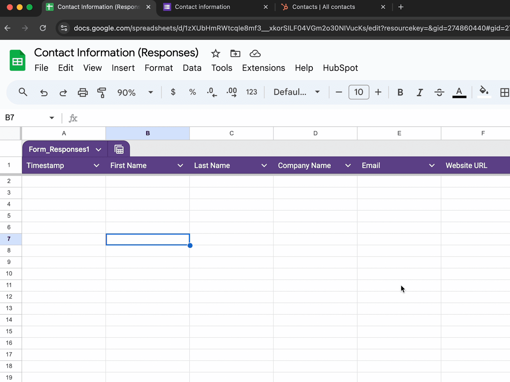
Task: Open the Edit menu
Action: coord(66,68)
